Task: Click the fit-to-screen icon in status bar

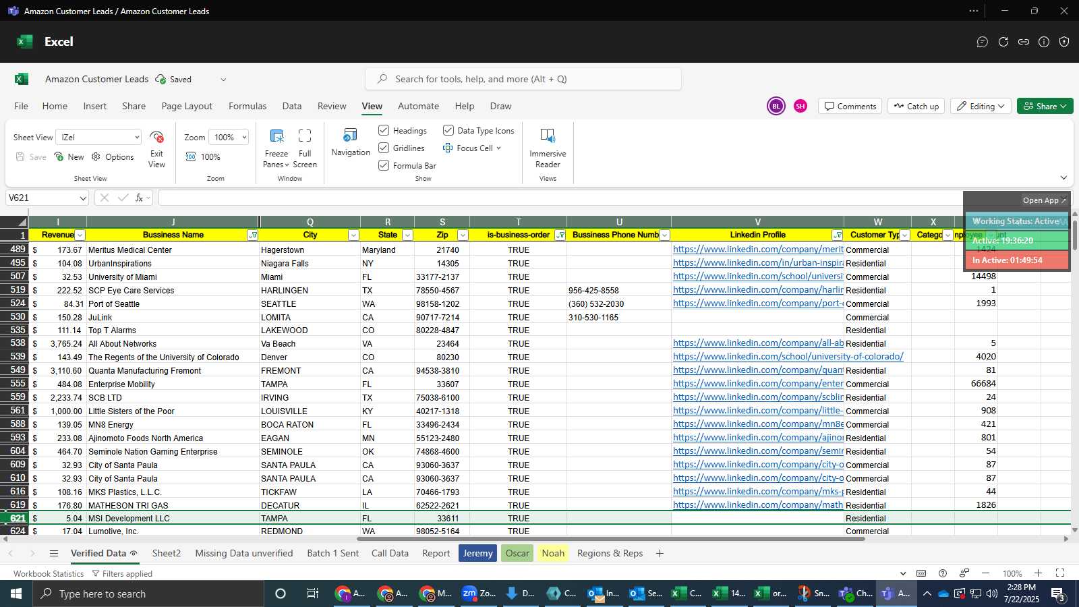Action: pos(1060,573)
